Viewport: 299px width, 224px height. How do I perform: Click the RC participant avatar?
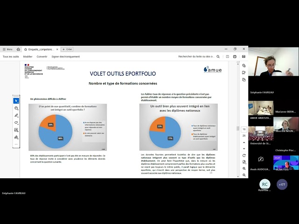click(x=265, y=184)
